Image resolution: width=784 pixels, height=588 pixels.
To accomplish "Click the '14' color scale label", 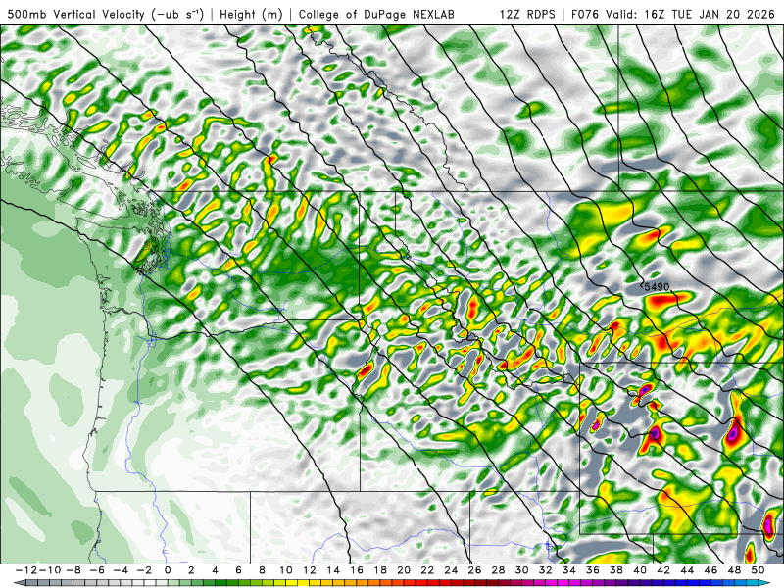I will point(333,570).
